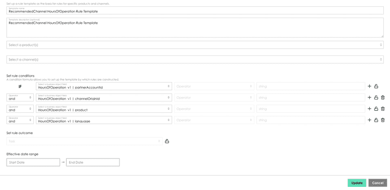Click the Update button
Viewport: 390px width, 190px height.
(357, 183)
